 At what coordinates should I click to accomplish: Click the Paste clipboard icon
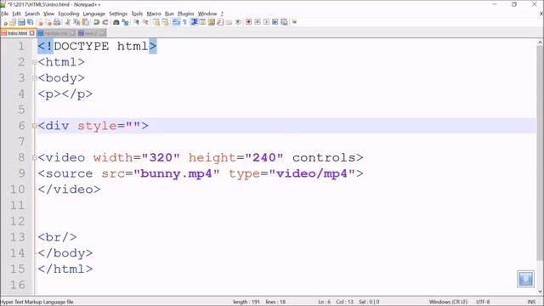(x=85, y=22)
